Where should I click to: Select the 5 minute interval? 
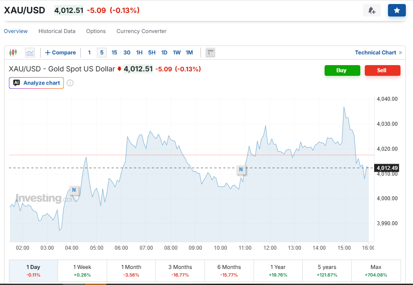(x=102, y=53)
